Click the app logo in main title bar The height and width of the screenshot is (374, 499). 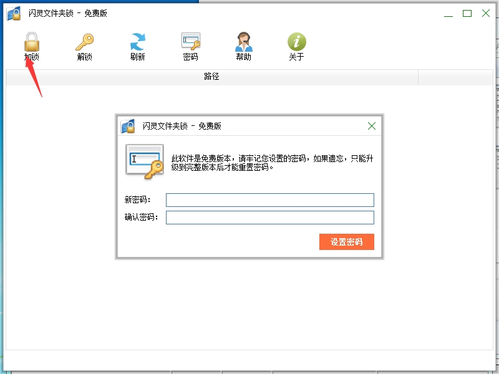(x=14, y=13)
